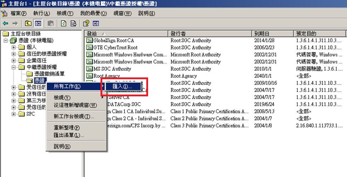Click the 憑證撤銷清單 folder icon

point(29,74)
